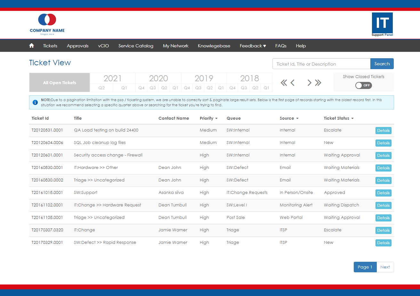Jump to first with double-left arrows
This screenshot has height=296, width=420.
(x=284, y=83)
